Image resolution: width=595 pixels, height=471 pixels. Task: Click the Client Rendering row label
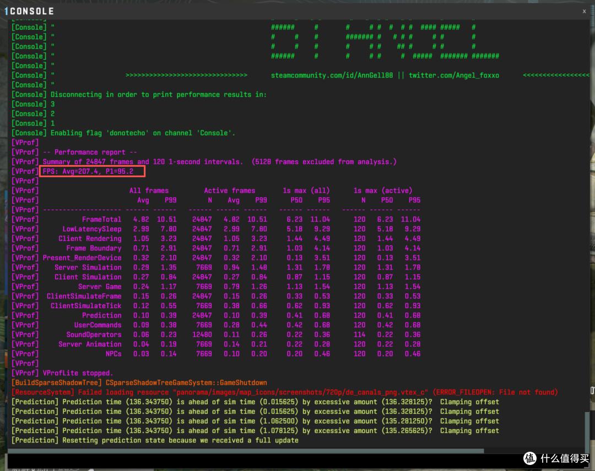point(90,239)
